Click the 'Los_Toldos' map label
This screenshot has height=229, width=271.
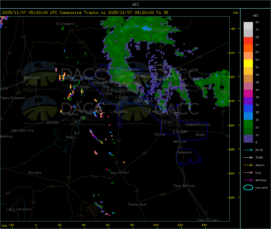tap(120, 172)
